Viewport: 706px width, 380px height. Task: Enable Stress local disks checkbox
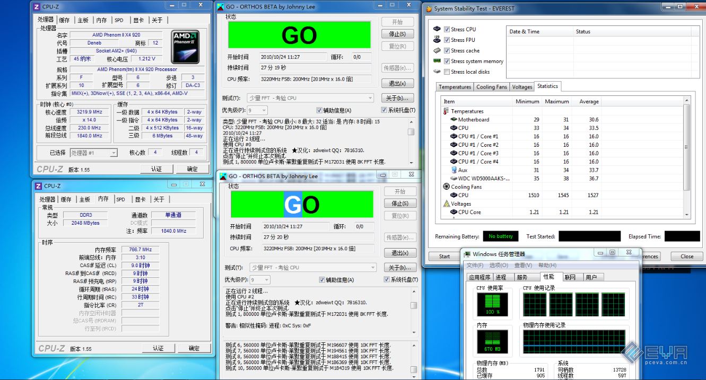point(447,72)
